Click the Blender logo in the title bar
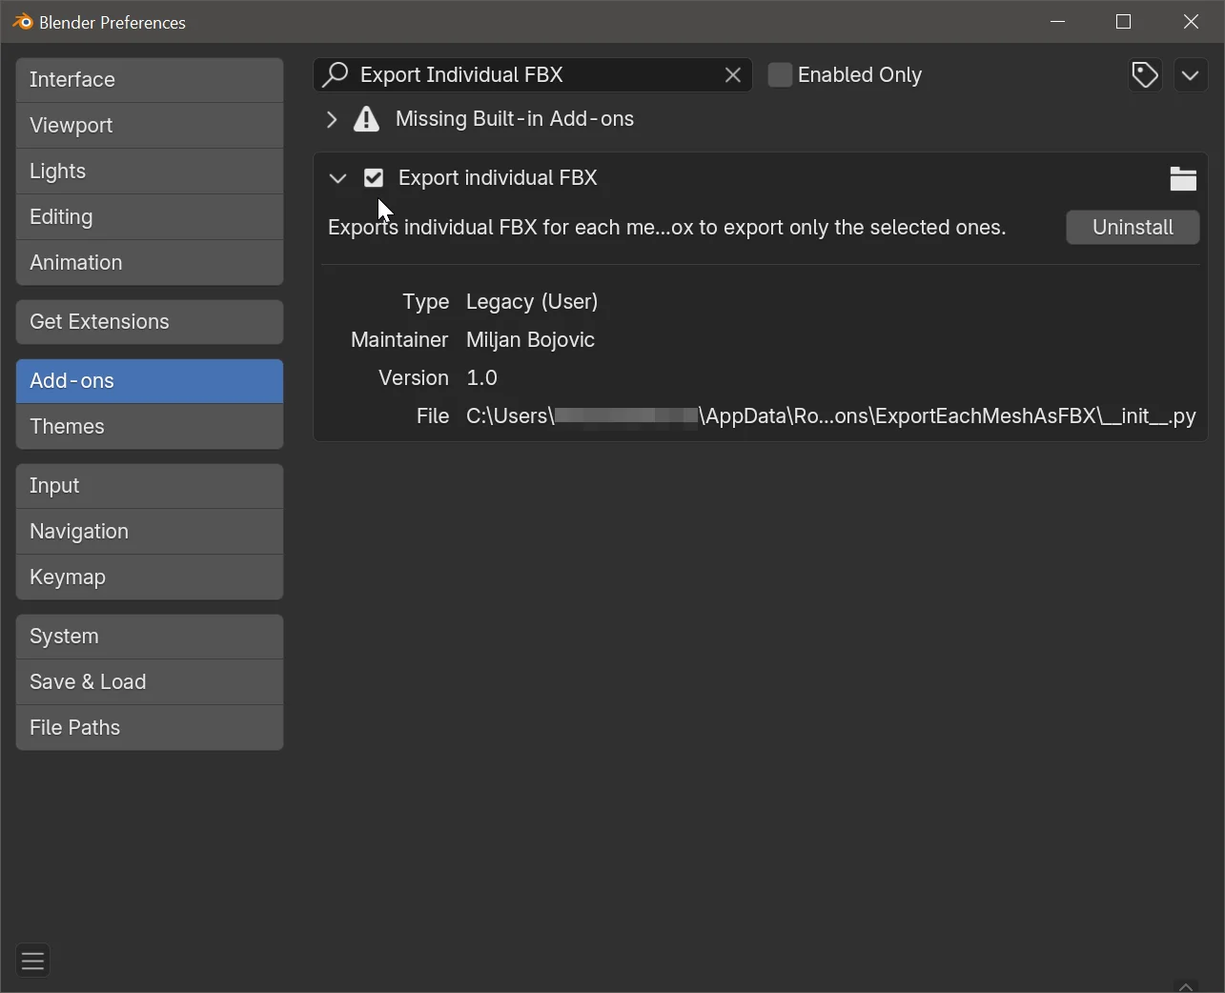Viewport: 1225px width, 993px height. 21,21
